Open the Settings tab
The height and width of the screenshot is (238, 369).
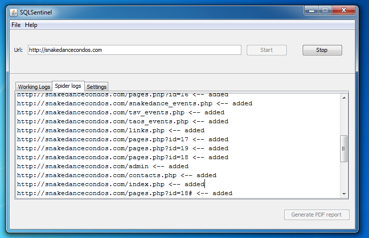tap(96, 87)
